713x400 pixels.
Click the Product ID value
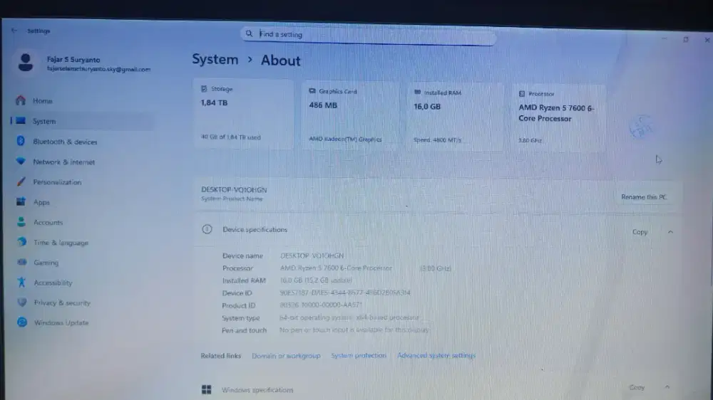(x=321, y=305)
